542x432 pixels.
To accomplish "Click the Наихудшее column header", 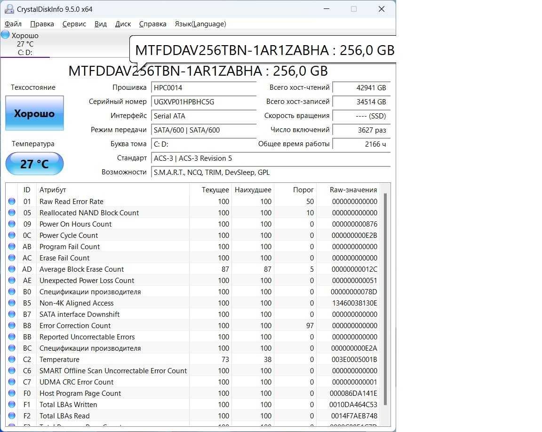I will pos(253,189).
